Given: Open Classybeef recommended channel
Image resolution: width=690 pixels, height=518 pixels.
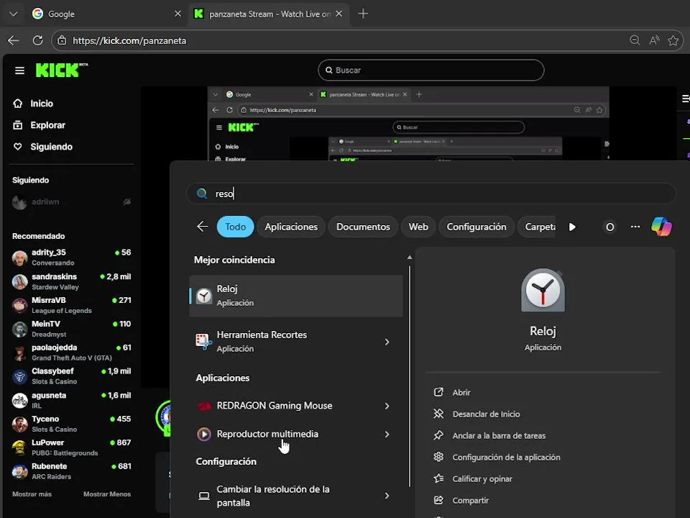Looking at the screenshot, I should coord(71,376).
